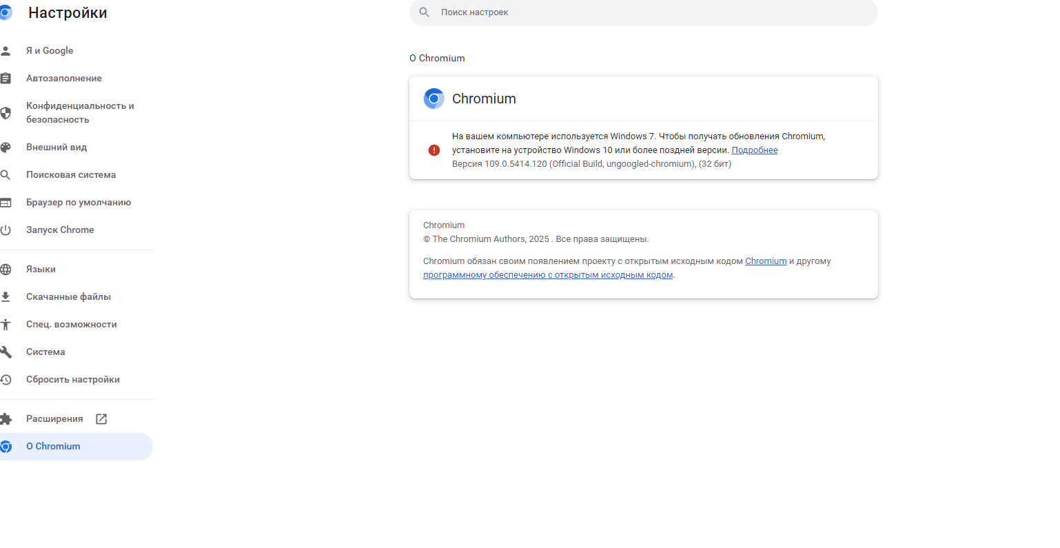Click the globe icon for Языки
The width and height of the screenshot is (1060, 548).
(6, 269)
